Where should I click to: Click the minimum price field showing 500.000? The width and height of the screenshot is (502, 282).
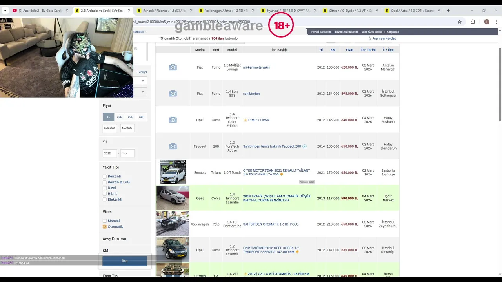click(x=109, y=128)
